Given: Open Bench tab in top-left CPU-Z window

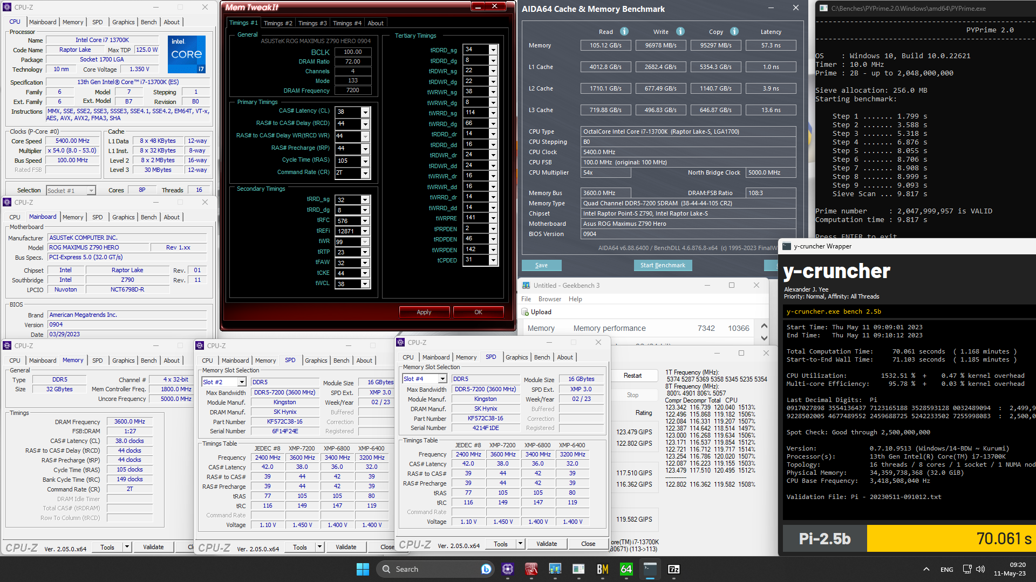Looking at the screenshot, I should point(149,22).
